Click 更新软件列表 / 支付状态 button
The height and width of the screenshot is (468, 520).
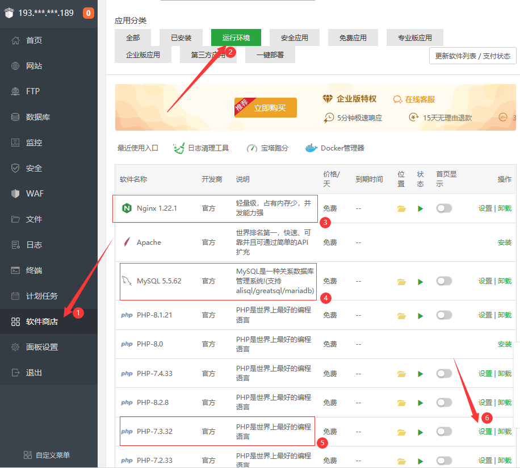pos(472,56)
